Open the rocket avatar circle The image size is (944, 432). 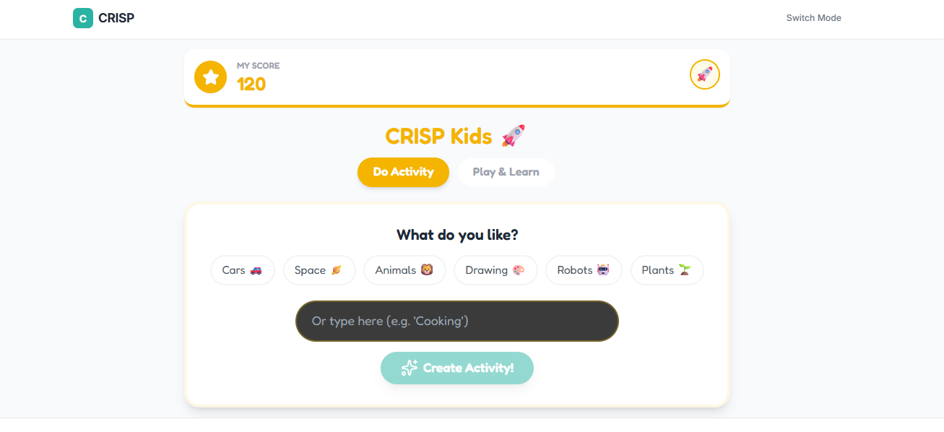pos(705,74)
